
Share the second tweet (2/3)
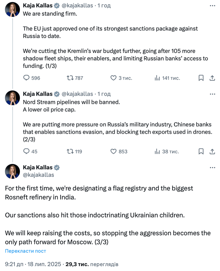pos(212,151)
